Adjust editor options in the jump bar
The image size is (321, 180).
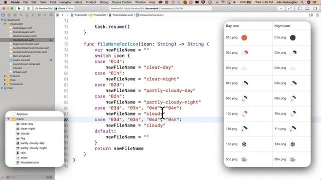pos(311,15)
